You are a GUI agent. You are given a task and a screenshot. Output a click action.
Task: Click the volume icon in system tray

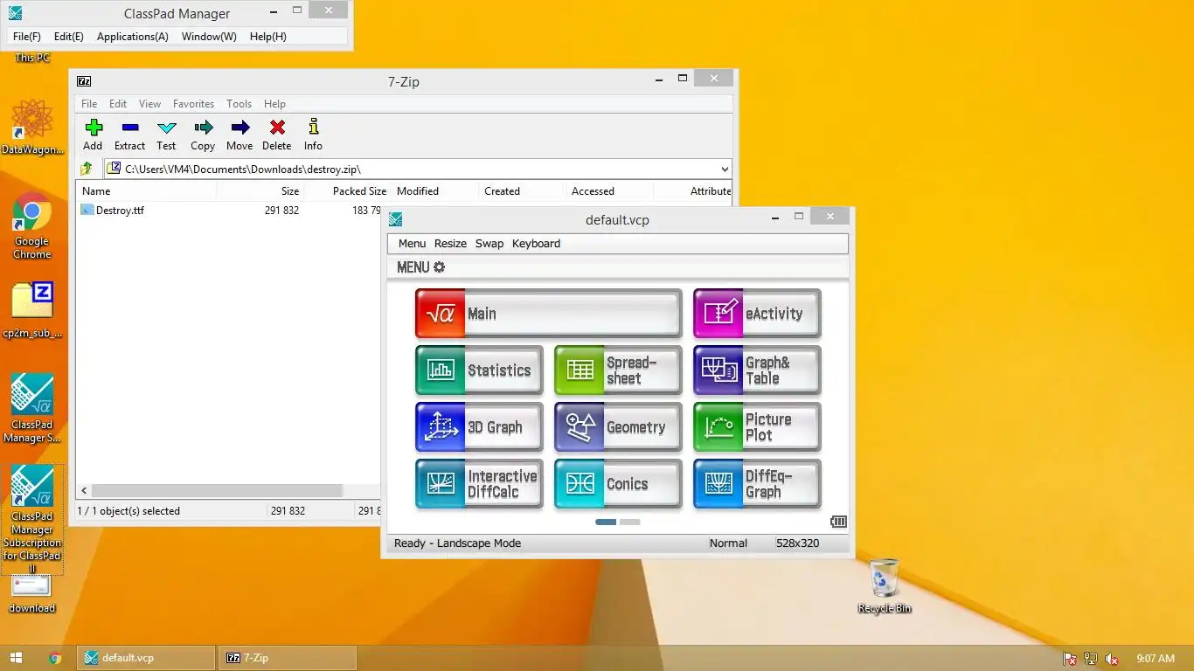point(1112,659)
